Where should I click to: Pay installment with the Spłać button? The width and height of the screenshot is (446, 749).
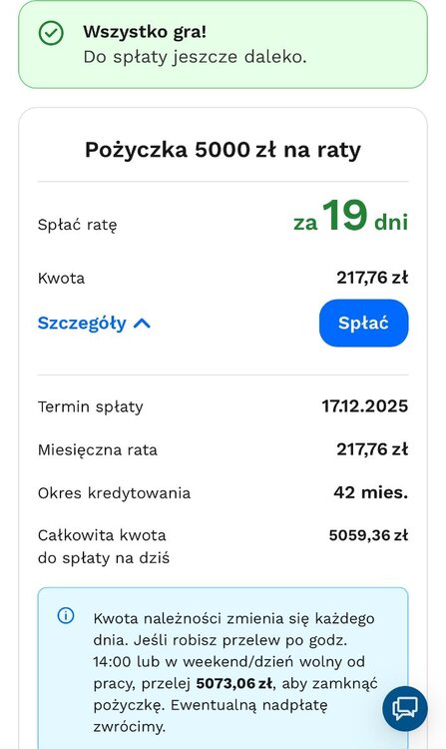point(364,323)
